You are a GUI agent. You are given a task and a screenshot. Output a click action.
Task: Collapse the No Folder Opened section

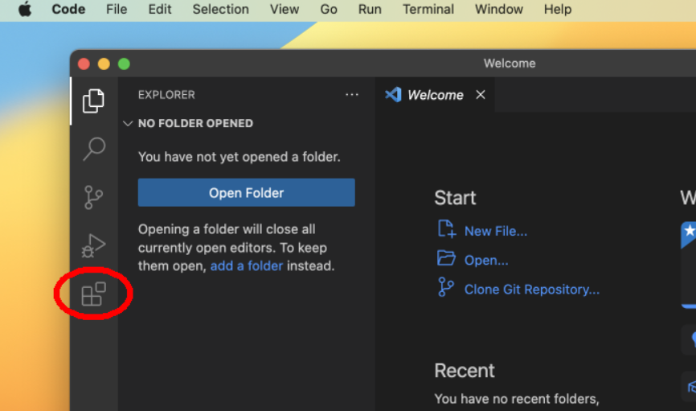point(127,124)
